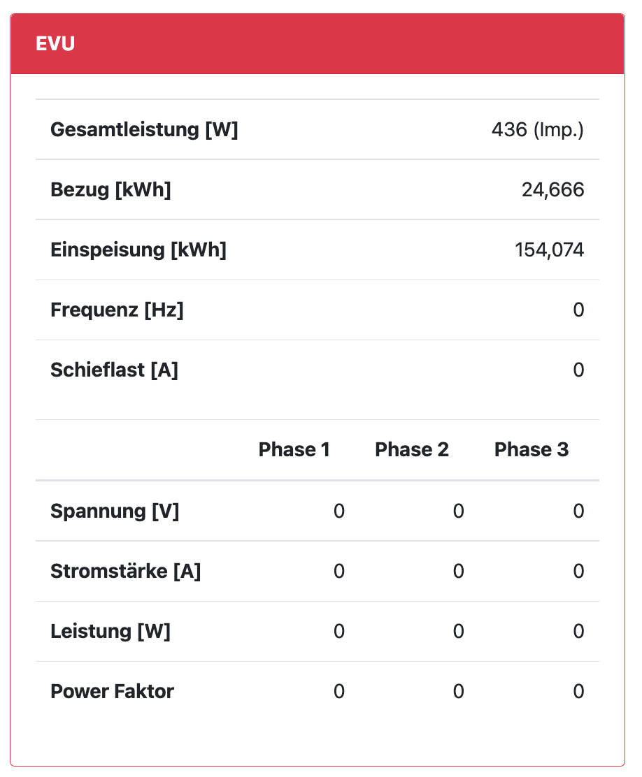
Task: Click the 24,666 Bezug value
Action: (552, 190)
